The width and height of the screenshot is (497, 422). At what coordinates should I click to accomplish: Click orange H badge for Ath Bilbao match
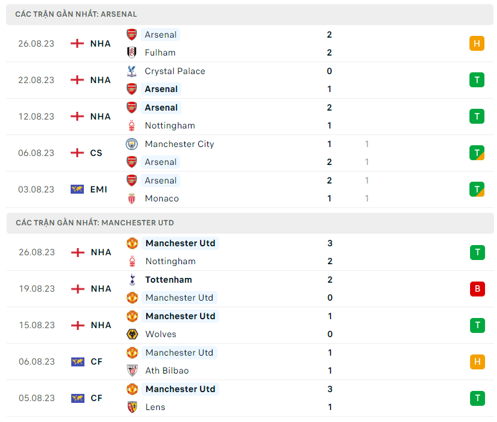coord(477,362)
